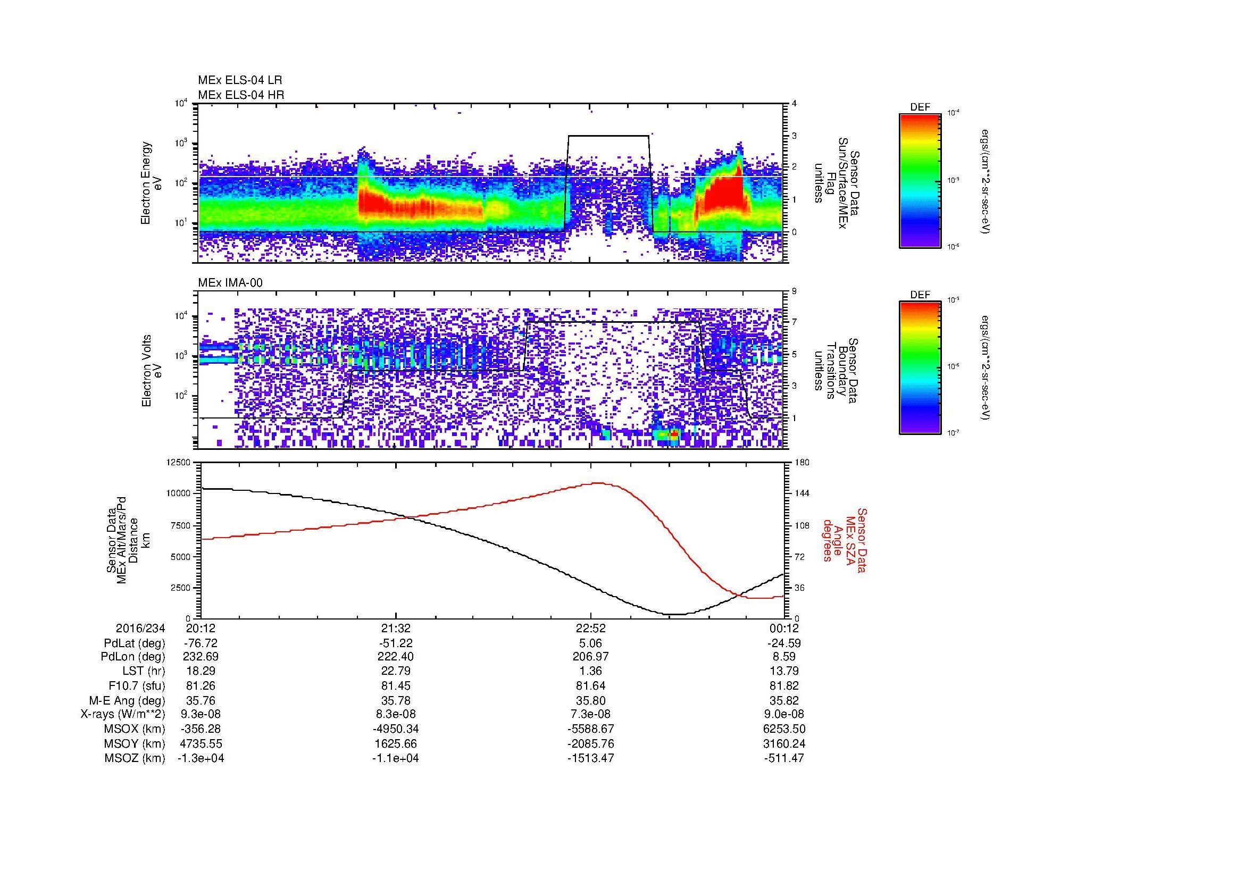Click the 'M-E Ang (deg)' row label
This screenshot has width=1244, height=879.
click(127, 700)
